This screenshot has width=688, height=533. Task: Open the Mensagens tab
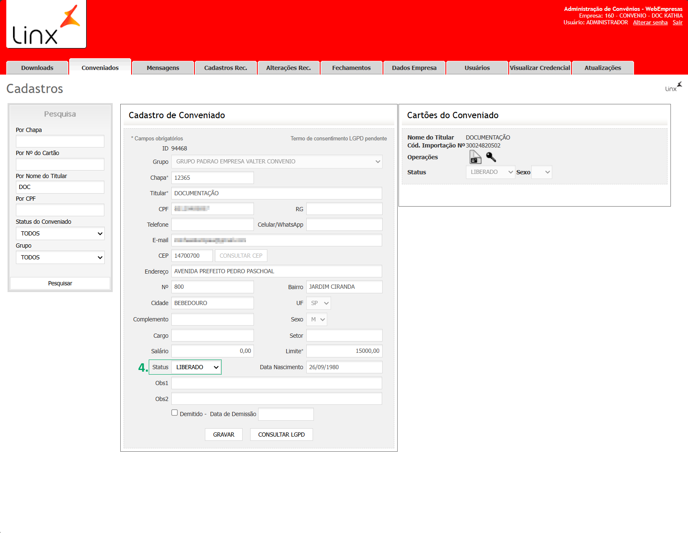click(163, 68)
